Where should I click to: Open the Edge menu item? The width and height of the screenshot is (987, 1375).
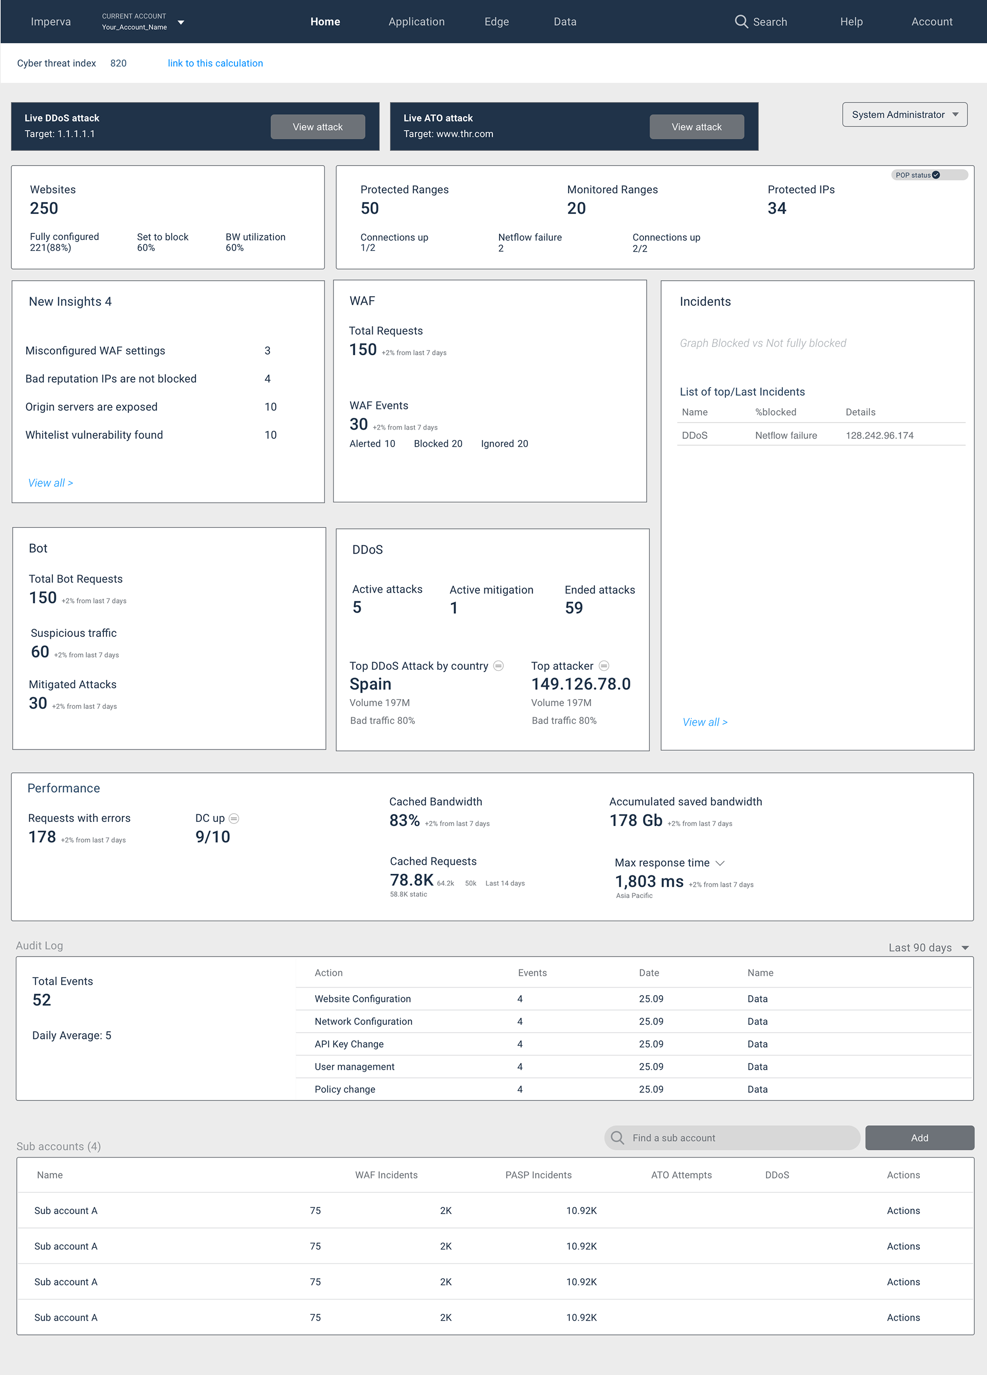click(496, 22)
